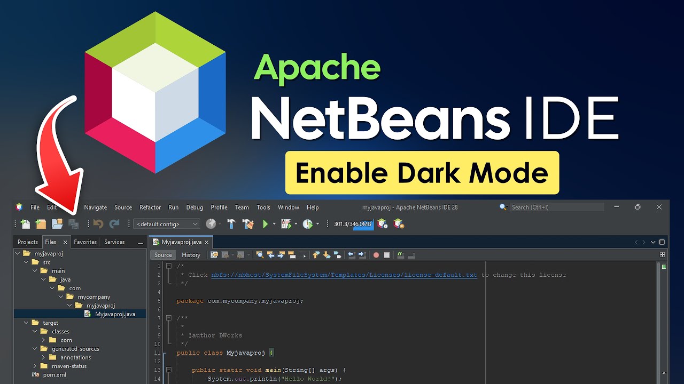684x384 pixels.
Task: Click the Clean and Build broom icon
Action: pyautogui.click(x=247, y=224)
